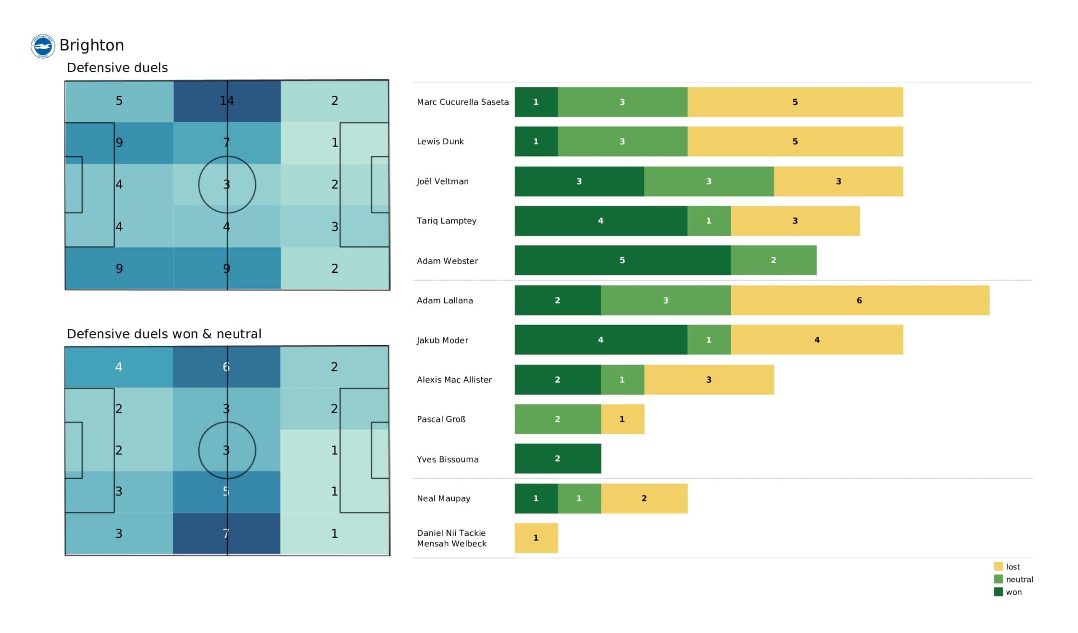The width and height of the screenshot is (1078, 633).
Task: Click Yves Bissouma's won bar
Action: (558, 458)
